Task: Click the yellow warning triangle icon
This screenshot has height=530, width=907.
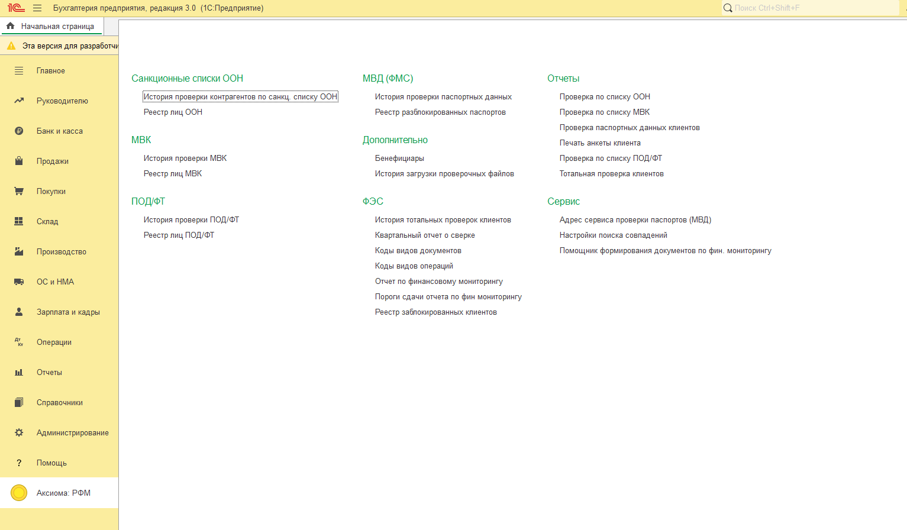Action: [x=11, y=46]
